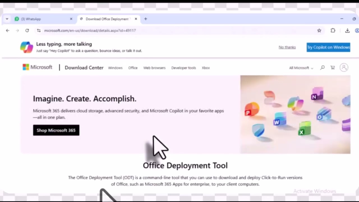Viewport: 359px width, 202px height.
Task: Open the Xbox menu item
Action: point(206,68)
